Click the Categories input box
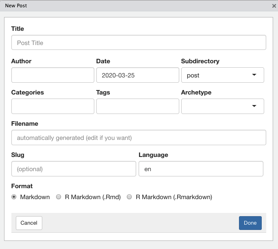278x249 pixels. point(53,106)
